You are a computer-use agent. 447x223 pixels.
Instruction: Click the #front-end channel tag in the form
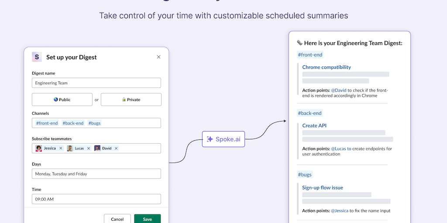click(47, 123)
